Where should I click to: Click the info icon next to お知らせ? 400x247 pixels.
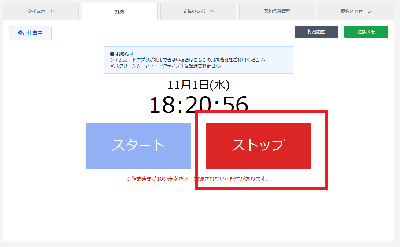coord(112,54)
